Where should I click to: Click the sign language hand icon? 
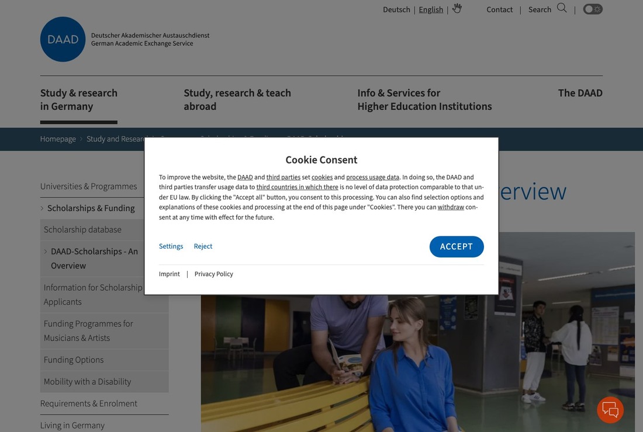point(457,9)
